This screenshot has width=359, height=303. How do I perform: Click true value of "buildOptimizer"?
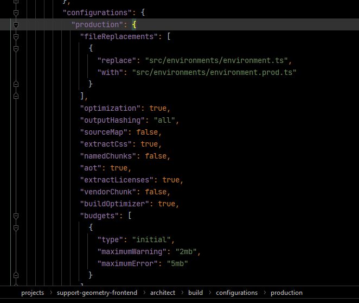pyautogui.click(x=166, y=204)
